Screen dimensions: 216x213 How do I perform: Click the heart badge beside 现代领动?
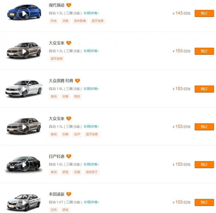(69, 5)
